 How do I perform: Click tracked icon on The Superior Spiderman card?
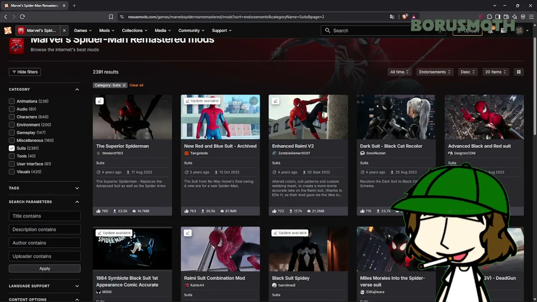(99, 101)
